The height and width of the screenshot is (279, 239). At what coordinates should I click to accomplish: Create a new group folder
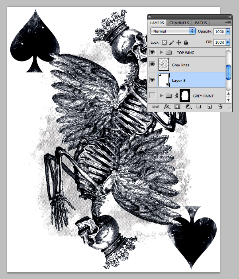point(199,107)
